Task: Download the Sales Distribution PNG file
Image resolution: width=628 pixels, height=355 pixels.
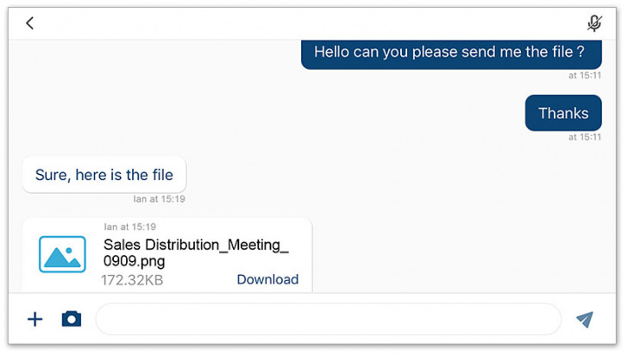Action: [x=267, y=279]
